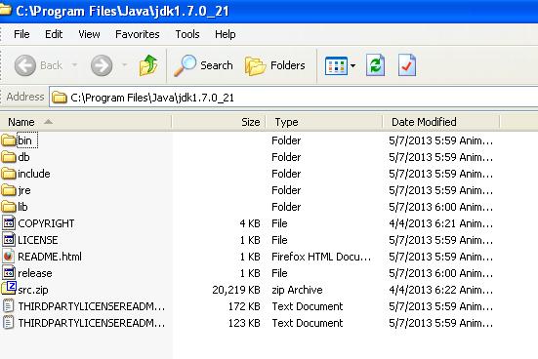Sort by the Size column header
538x359 pixels.
[x=219, y=122]
